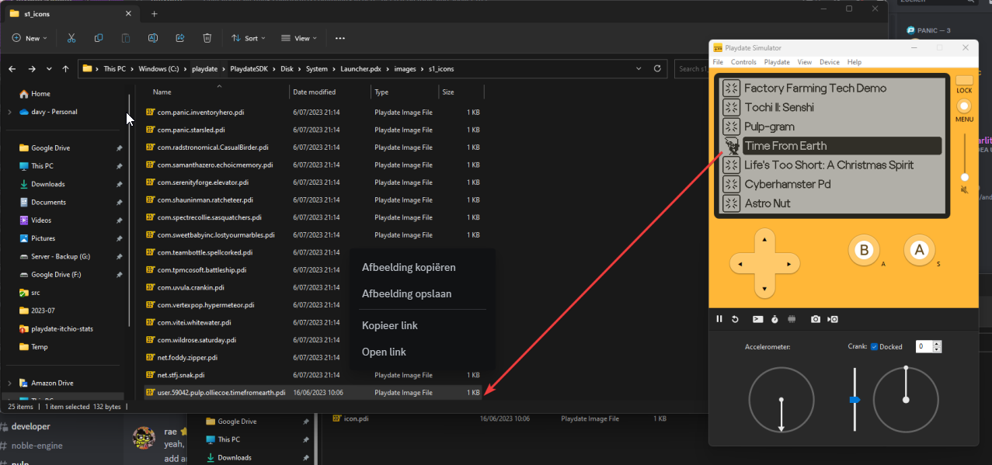Go up one folder with the up arrow
Image resolution: width=992 pixels, height=465 pixels.
point(66,68)
